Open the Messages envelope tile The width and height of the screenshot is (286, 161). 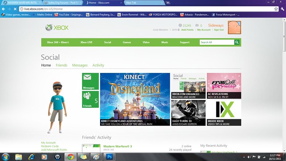(x=90, y=81)
